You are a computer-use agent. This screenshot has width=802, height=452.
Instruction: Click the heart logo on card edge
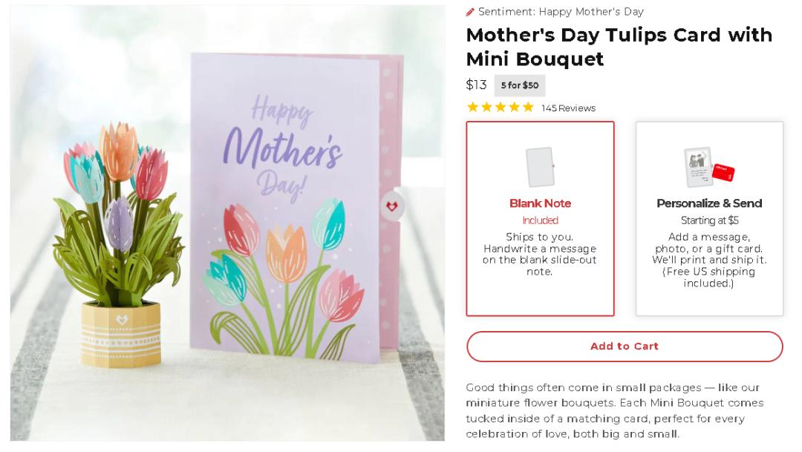click(x=392, y=206)
